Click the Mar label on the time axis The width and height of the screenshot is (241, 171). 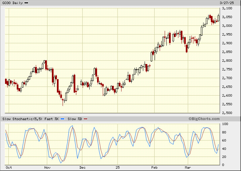tap(188, 167)
